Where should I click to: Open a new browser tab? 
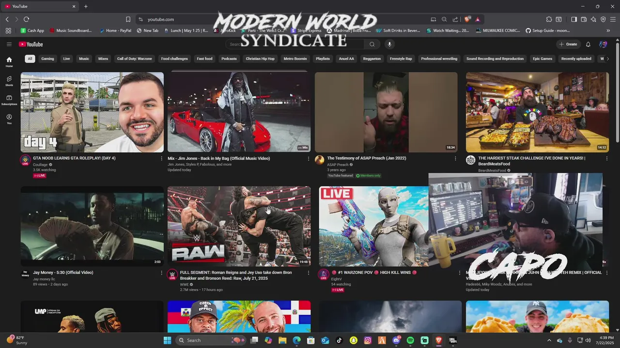point(86,6)
